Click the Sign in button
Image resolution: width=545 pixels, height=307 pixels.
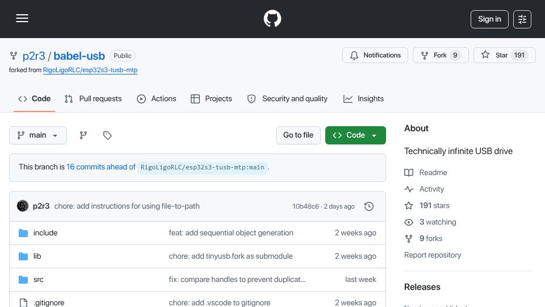point(489,19)
